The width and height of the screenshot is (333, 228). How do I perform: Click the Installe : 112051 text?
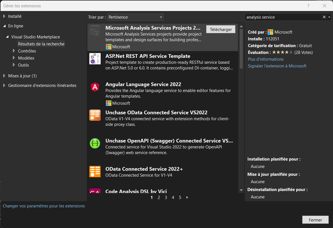tap(263, 39)
